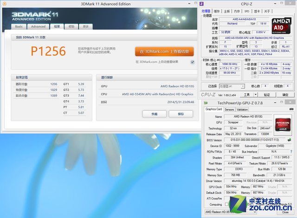This screenshot has width=297, height=218.
Task: Click the Release Date May 23, 2013 field
Action: pyautogui.click(x=233, y=134)
